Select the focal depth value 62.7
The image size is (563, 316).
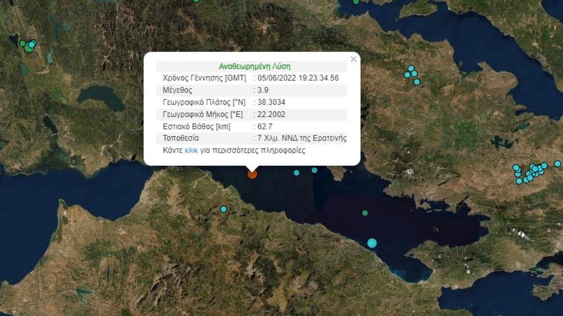[x=265, y=127]
